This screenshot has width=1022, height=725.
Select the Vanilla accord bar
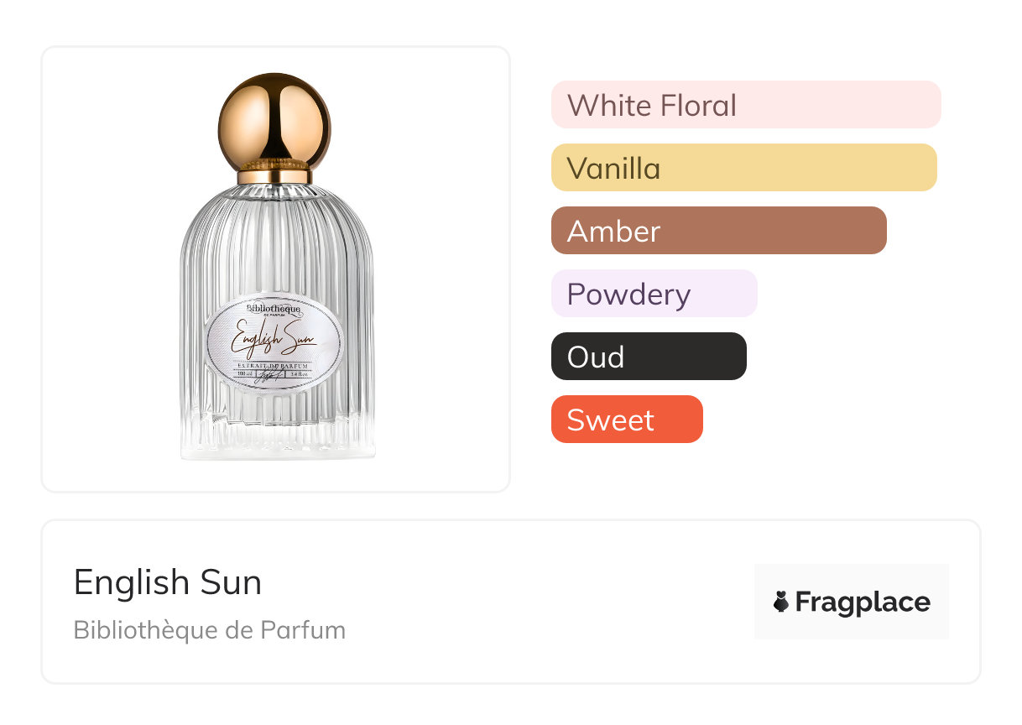743,168
